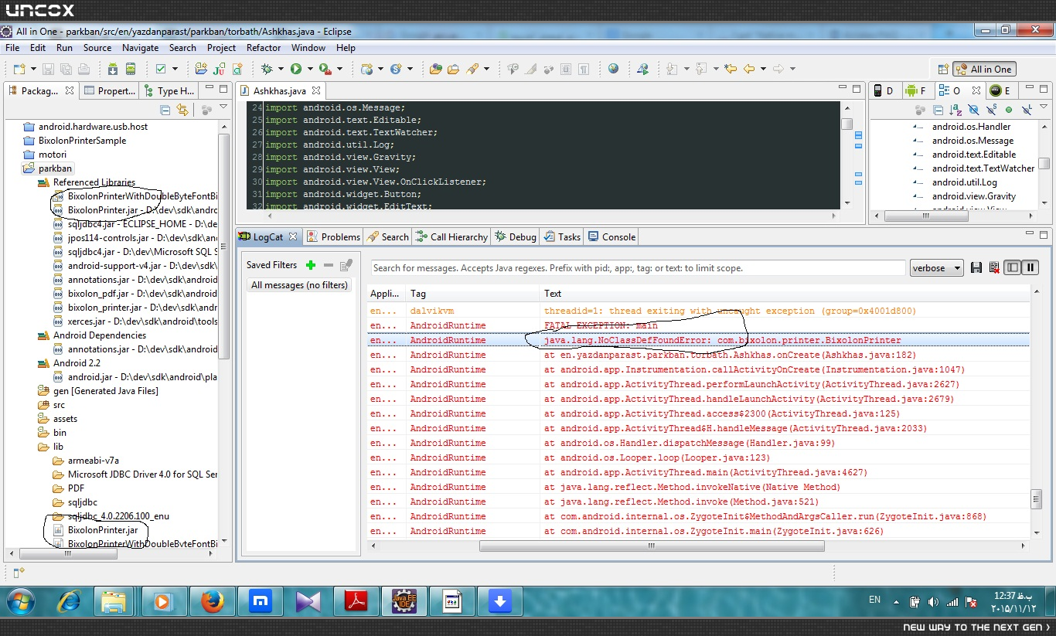Open the Window menu
The width and height of the screenshot is (1056, 636).
[x=308, y=47]
